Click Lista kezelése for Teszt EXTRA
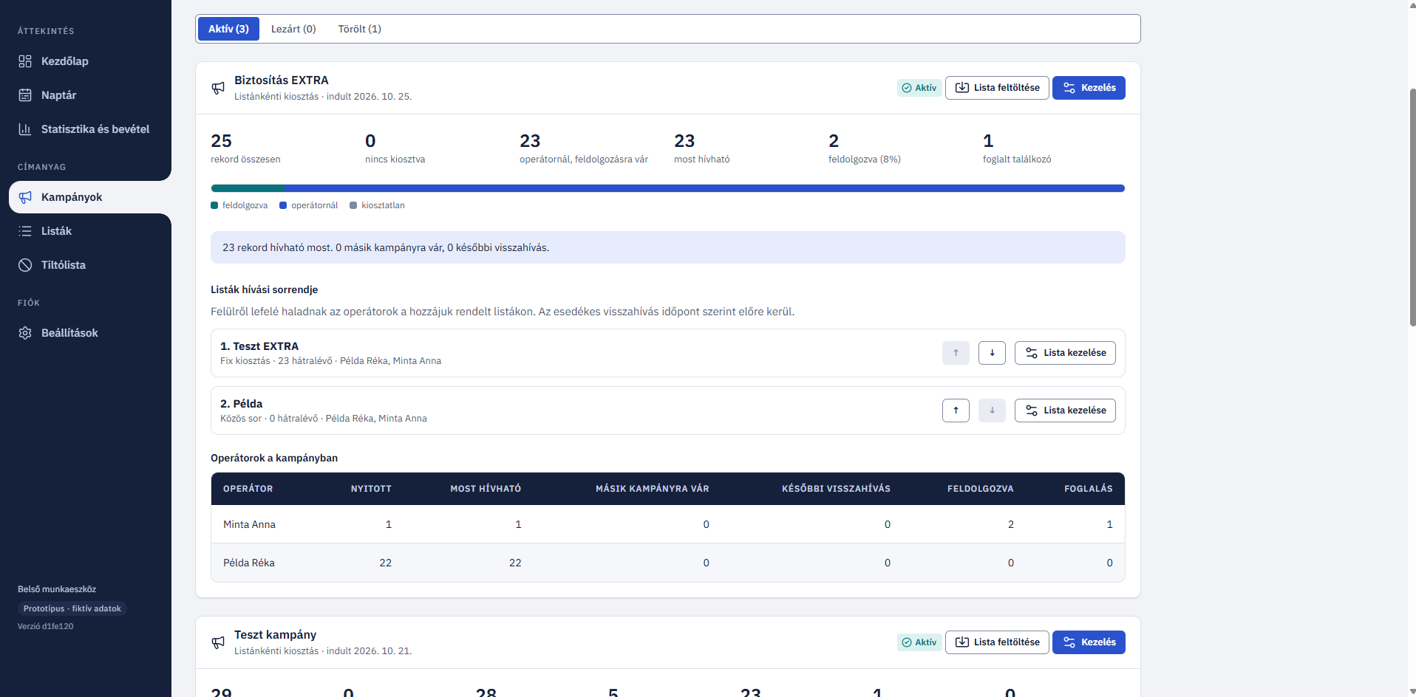 [1065, 353]
